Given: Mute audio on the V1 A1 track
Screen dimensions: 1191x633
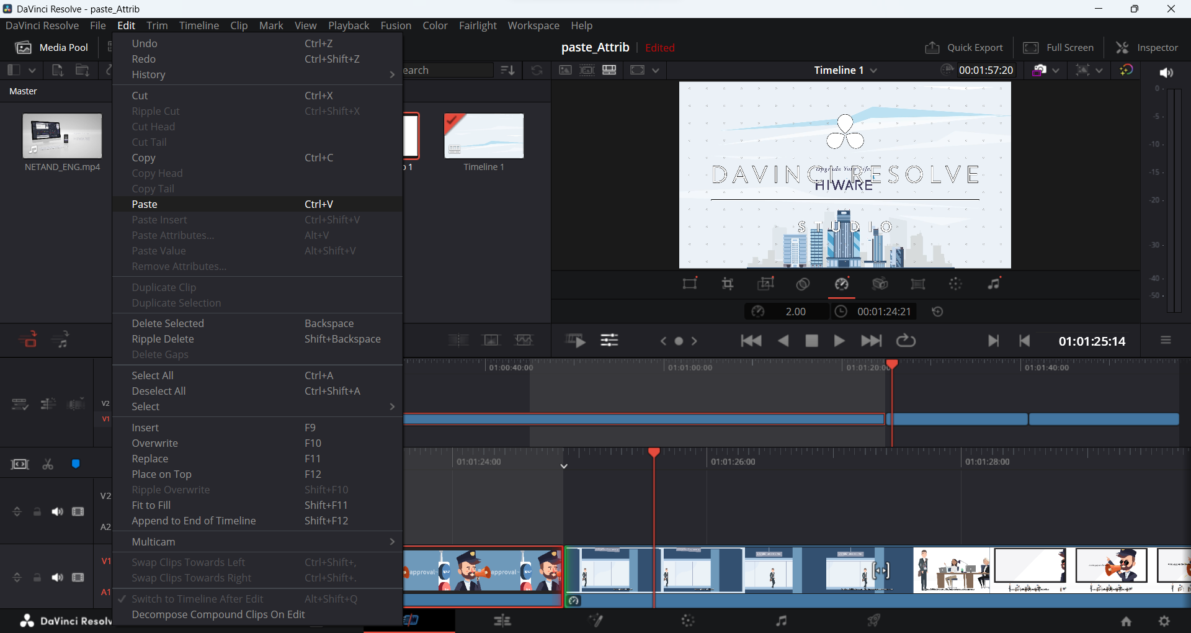Looking at the screenshot, I should pos(57,577).
